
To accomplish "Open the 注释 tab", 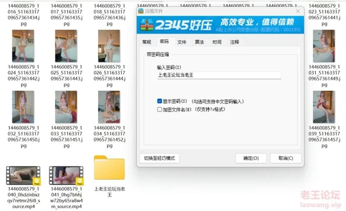I will point(235,42).
